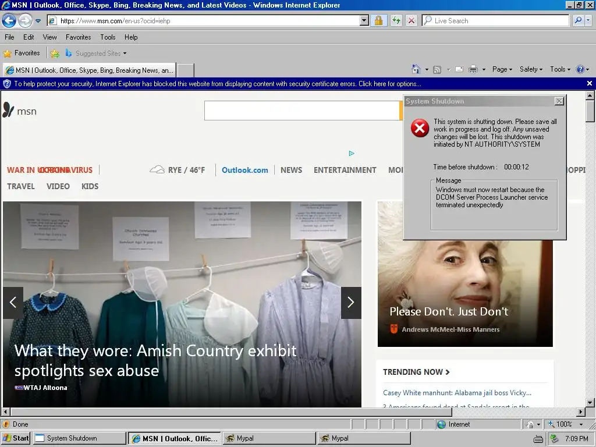
Task: Open the File menu
Action: point(9,37)
